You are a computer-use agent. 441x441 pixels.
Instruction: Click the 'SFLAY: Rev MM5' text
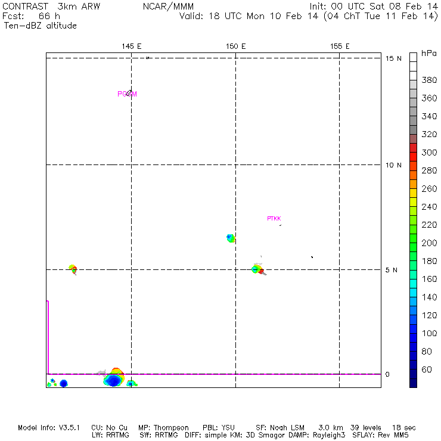click(x=380, y=435)
